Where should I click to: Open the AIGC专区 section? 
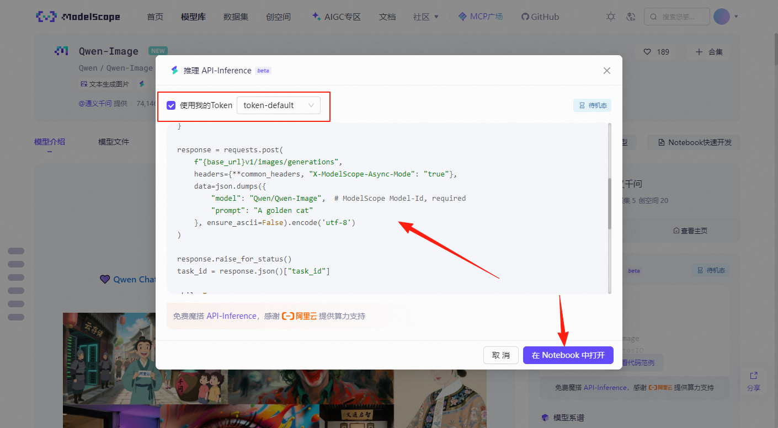336,17
